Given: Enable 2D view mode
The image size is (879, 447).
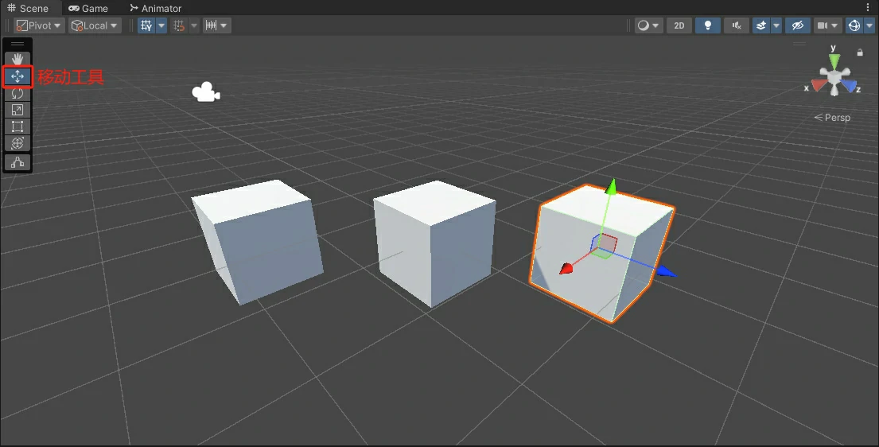Looking at the screenshot, I should 679,25.
